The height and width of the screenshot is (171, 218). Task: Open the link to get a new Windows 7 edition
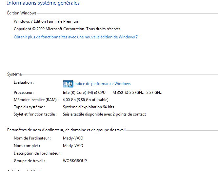(x=76, y=37)
